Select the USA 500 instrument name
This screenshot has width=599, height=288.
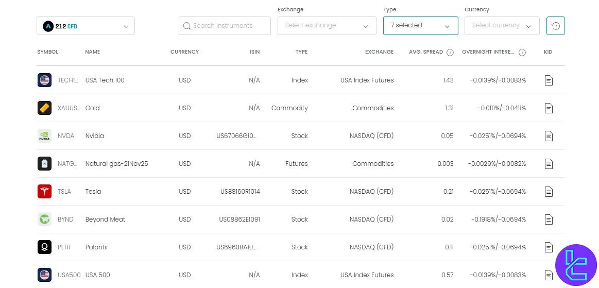point(97,275)
